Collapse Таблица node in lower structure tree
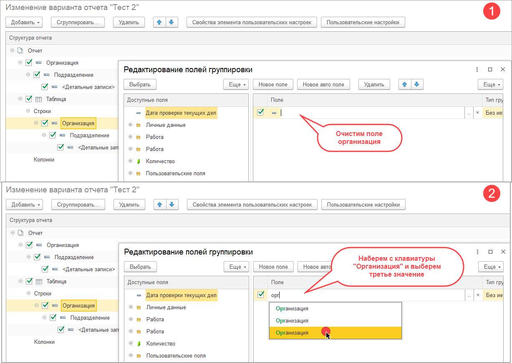The height and width of the screenshot is (363, 512). (x=20, y=282)
